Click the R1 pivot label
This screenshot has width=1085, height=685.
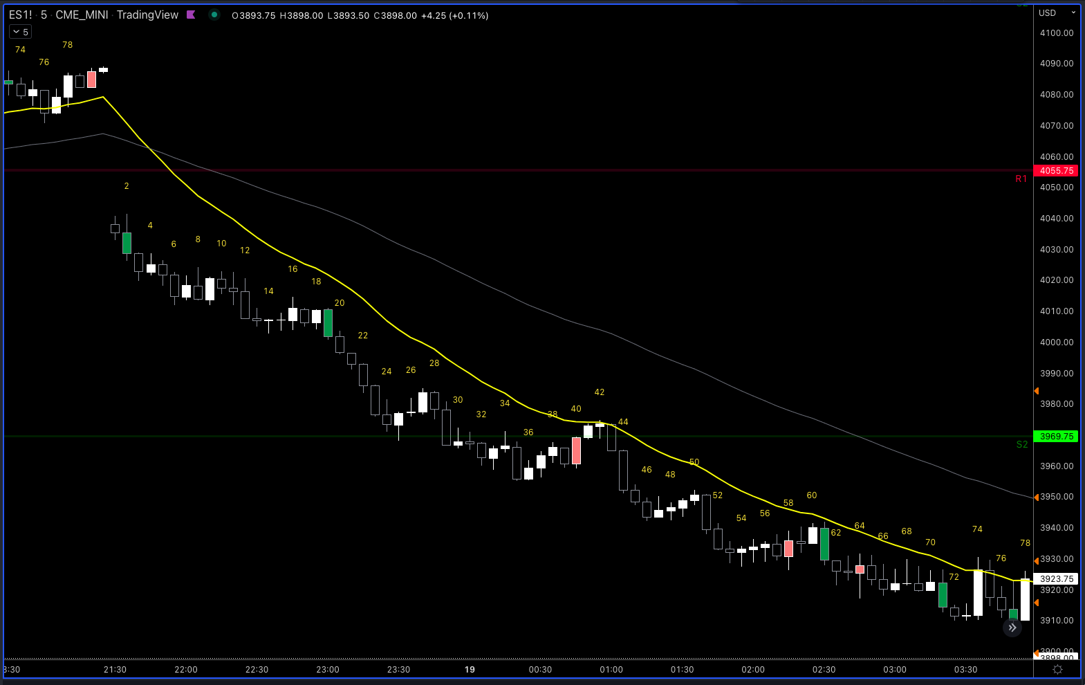click(1021, 179)
